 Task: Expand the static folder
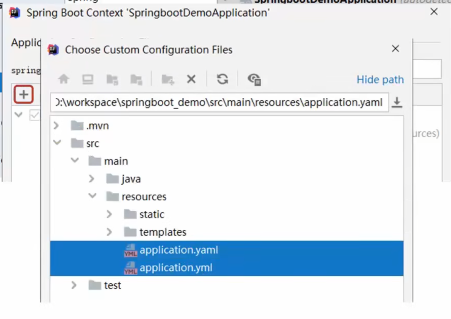tap(109, 214)
